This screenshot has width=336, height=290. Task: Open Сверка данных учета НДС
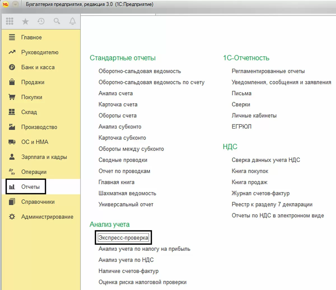(266, 160)
